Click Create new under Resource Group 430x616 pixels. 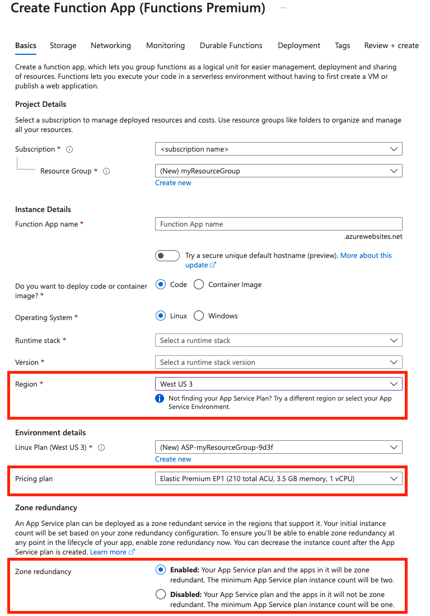(x=173, y=182)
